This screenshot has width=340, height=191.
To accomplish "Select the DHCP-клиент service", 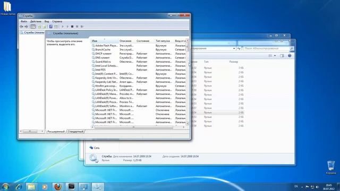I will [138, 54].
